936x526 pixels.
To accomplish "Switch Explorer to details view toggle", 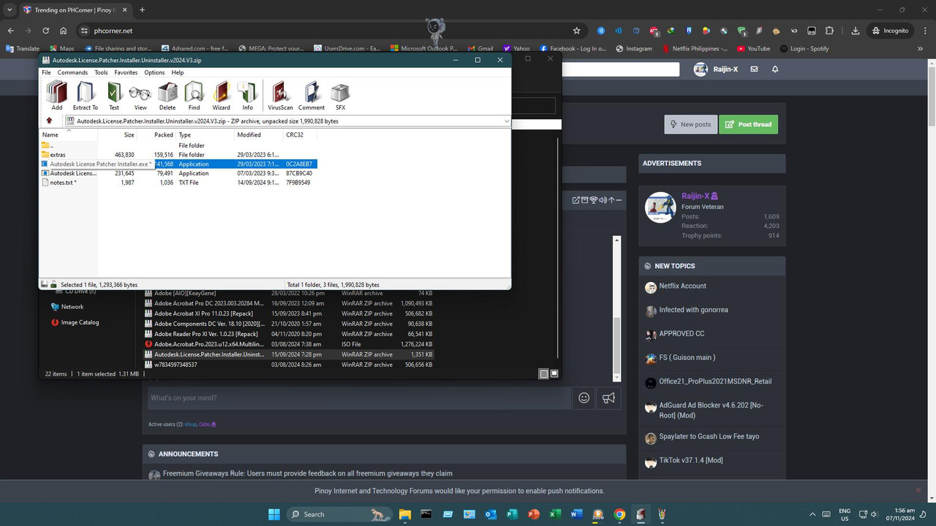I will click(543, 373).
